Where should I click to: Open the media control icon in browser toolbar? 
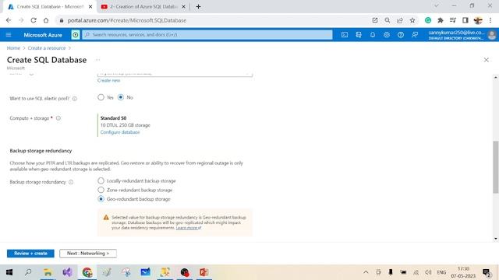pyautogui.click(x=453, y=20)
